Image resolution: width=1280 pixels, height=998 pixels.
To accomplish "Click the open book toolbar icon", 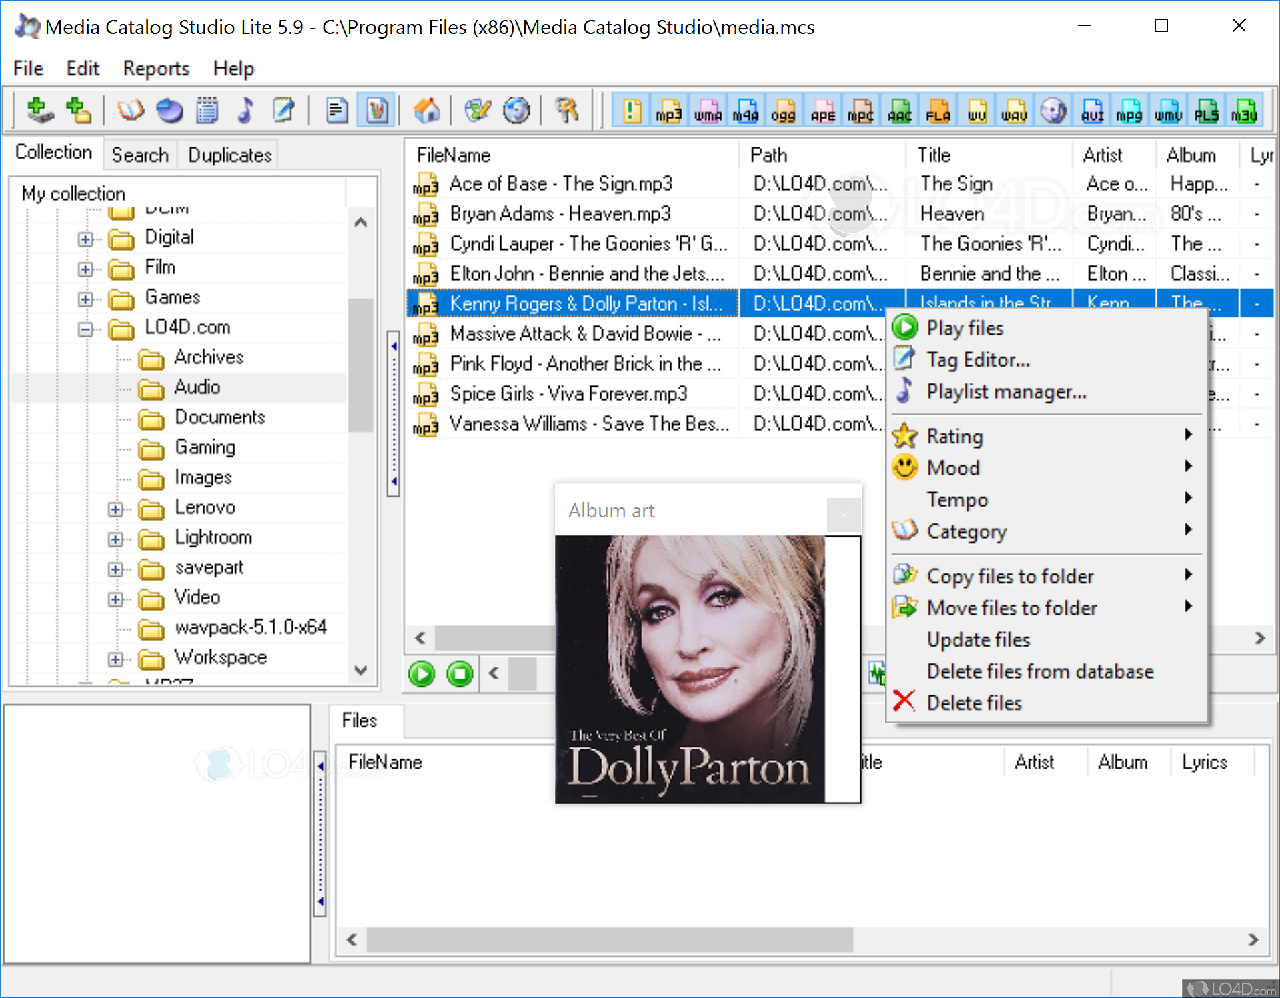I will [131, 111].
